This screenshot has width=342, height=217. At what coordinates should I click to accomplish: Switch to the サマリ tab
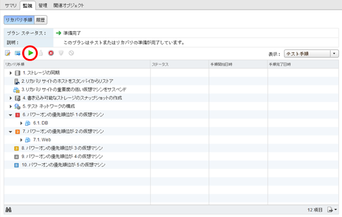click(11, 5)
